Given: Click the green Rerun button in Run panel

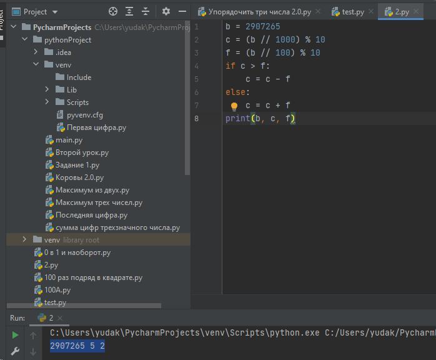Looking at the screenshot, I should pyautogui.click(x=16, y=336).
